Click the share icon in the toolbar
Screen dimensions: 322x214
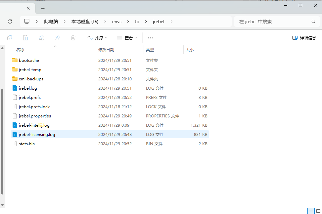57,38
